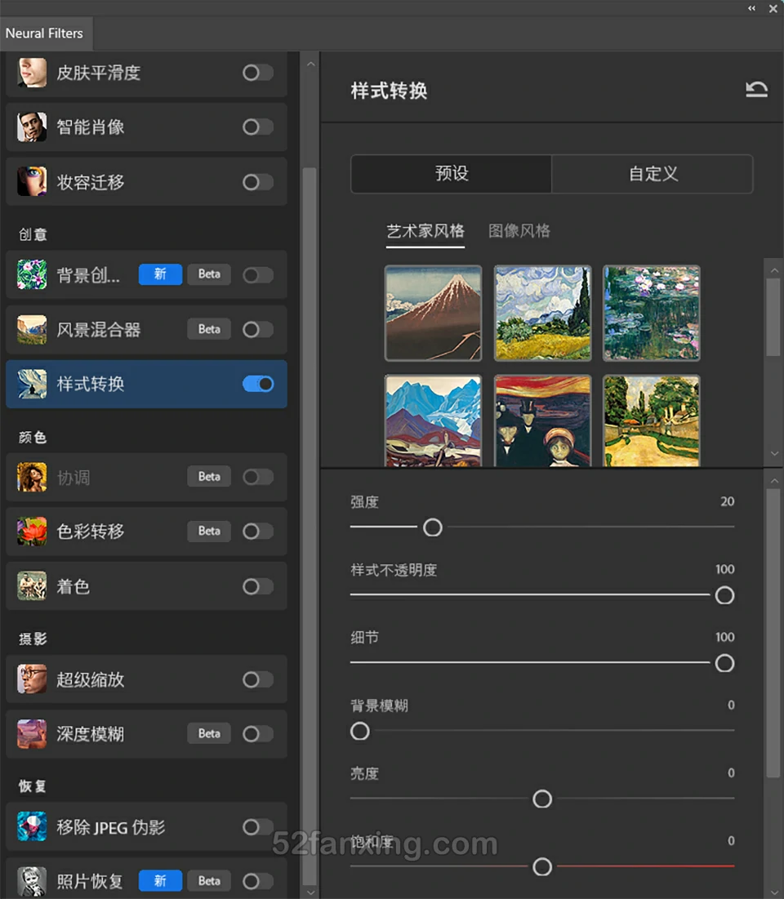Click the 摄影 category heading
This screenshot has width=784, height=899.
pyautogui.click(x=33, y=639)
